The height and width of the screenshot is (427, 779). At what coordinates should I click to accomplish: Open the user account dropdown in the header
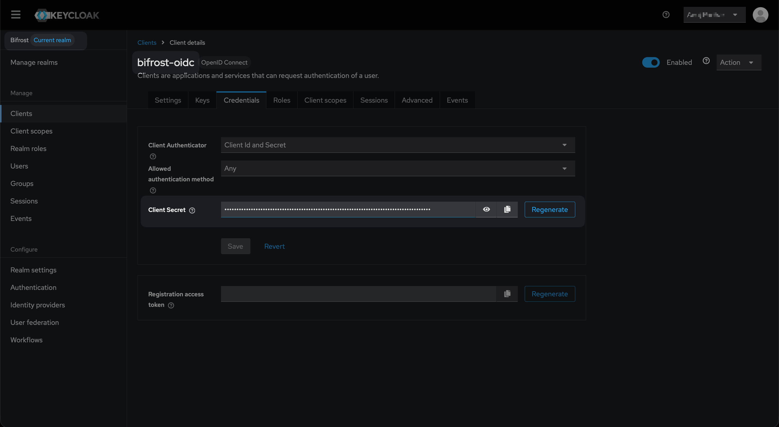(x=714, y=15)
